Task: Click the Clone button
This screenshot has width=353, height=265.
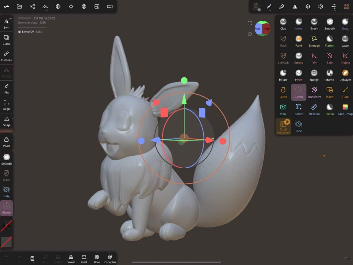Action: click(x=6, y=40)
